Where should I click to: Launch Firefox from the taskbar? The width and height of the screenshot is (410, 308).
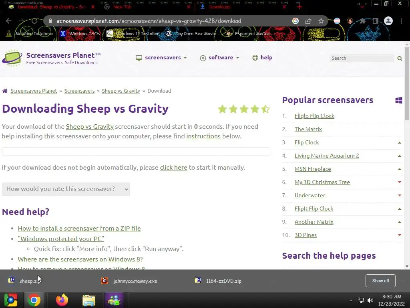pyautogui.click(x=62, y=300)
